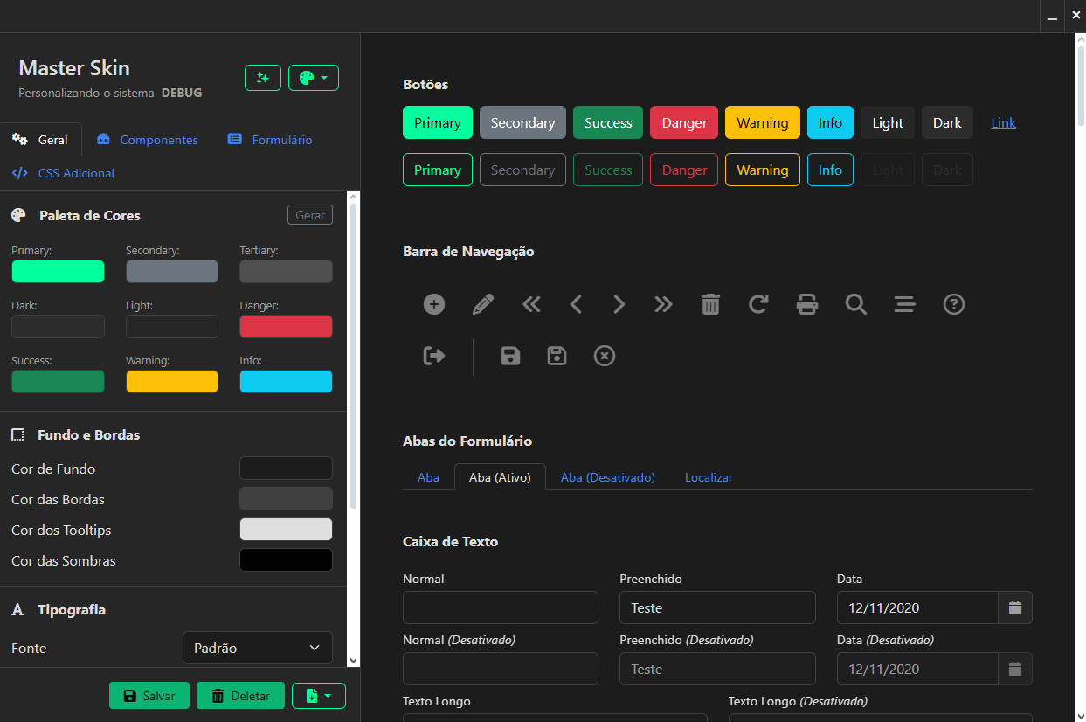The width and height of the screenshot is (1086, 722).
Task: Click the printer icon
Action: coord(807,304)
